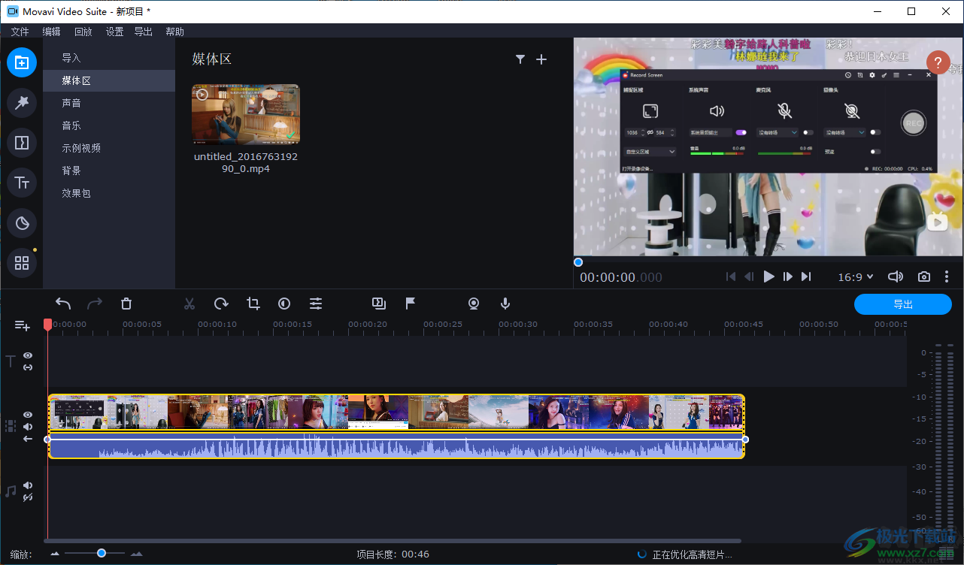Viewport: 964px width, 565px height.
Task: Open the Titles panel in the sidebar
Action: (x=22, y=183)
